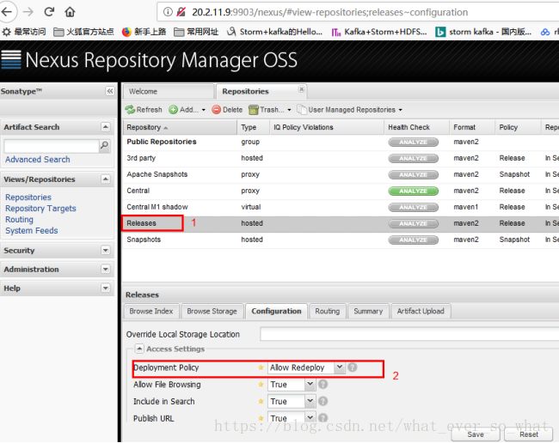Select the Releases repository row
Image resolution: width=559 pixels, height=443 pixels.
pyautogui.click(x=341, y=223)
